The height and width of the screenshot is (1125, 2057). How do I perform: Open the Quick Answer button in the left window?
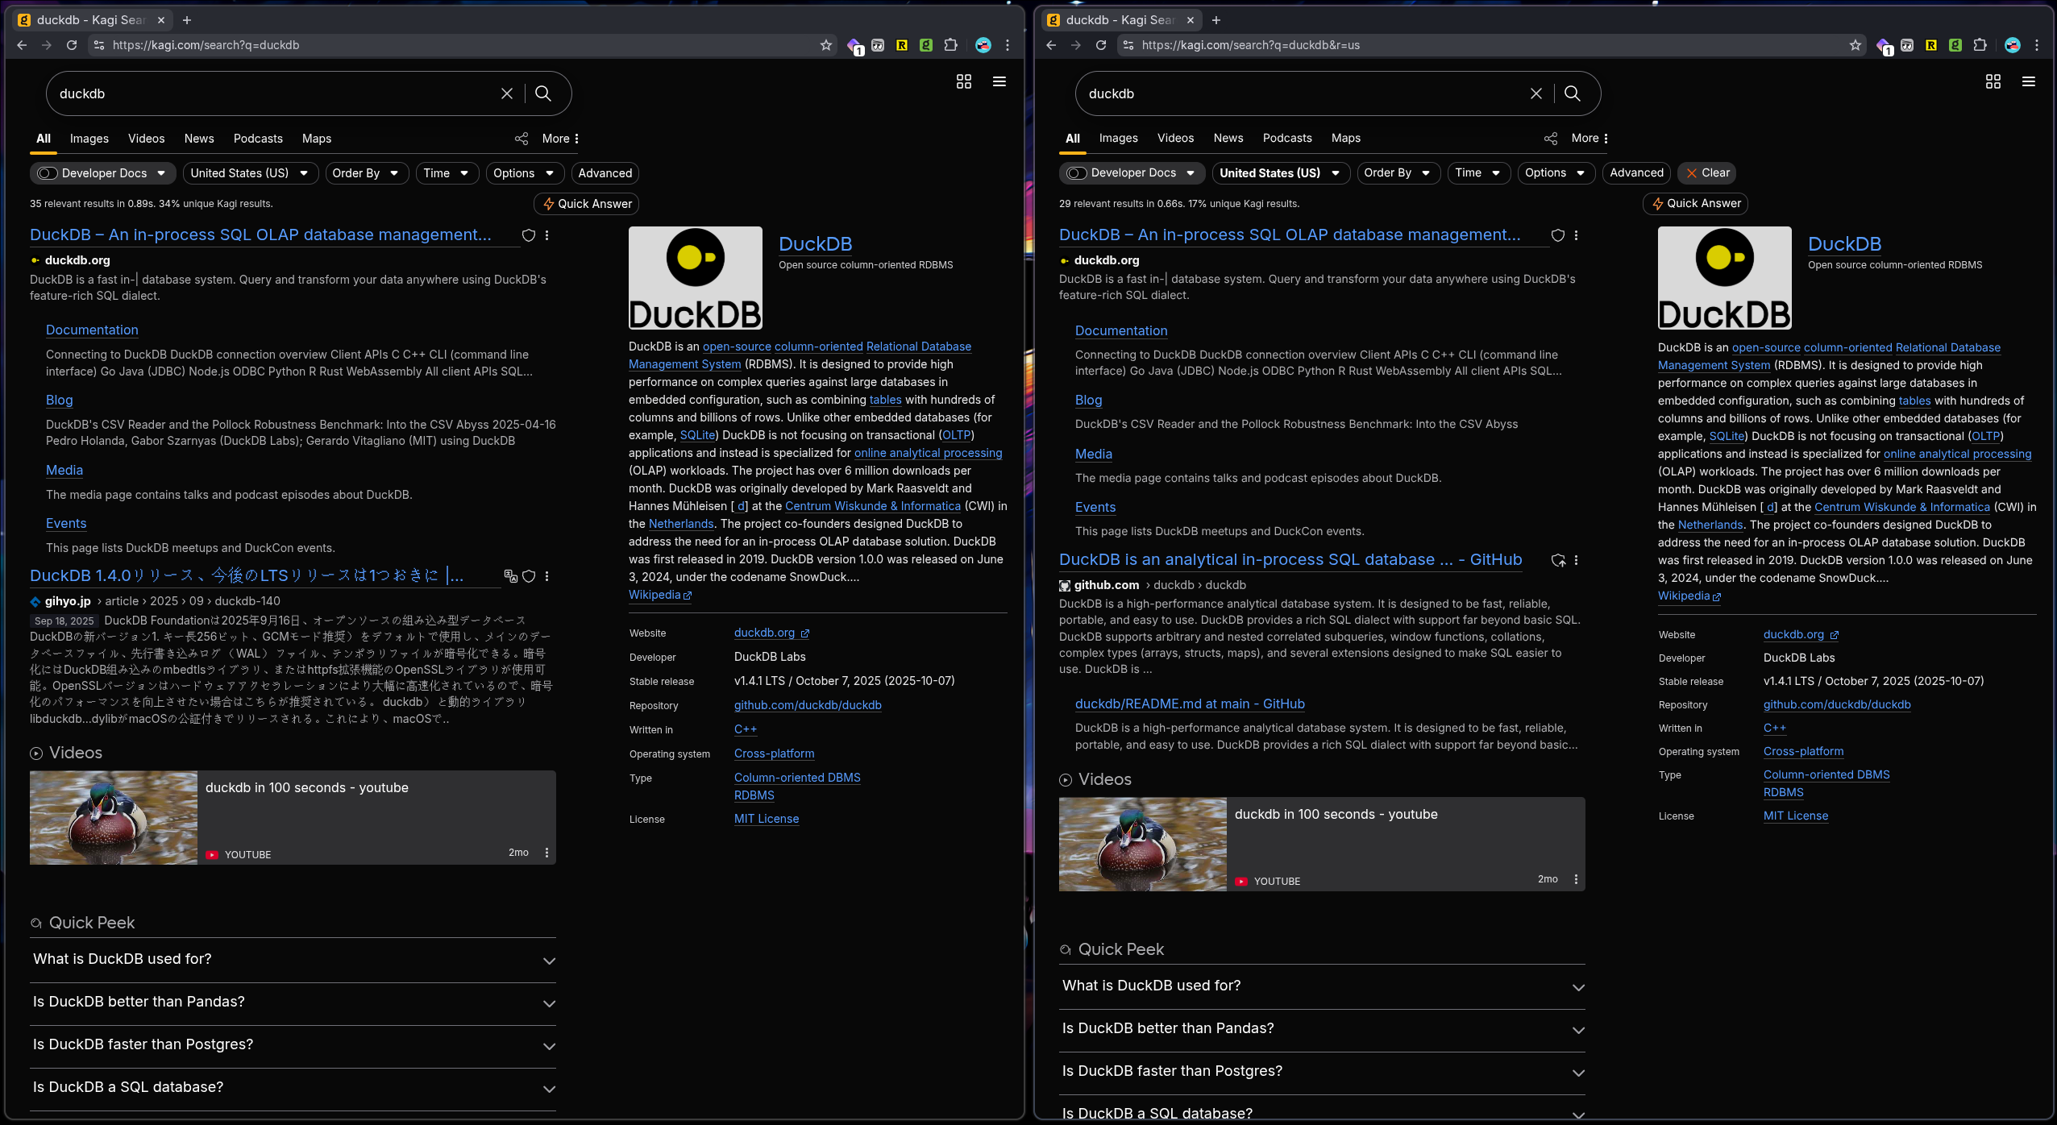(586, 204)
